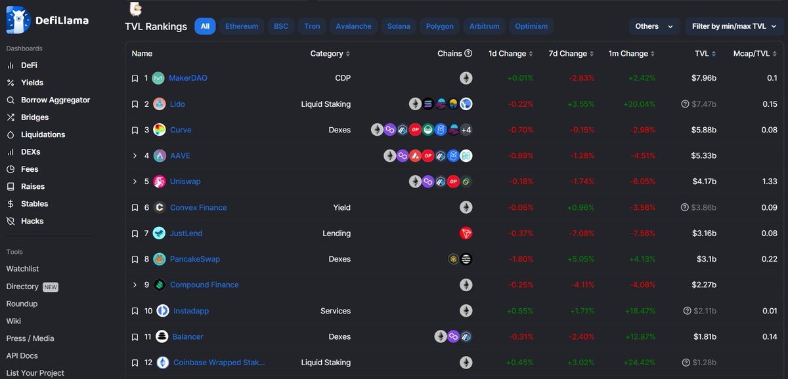The image size is (788, 379).
Task: Bookmark Lido row
Action: point(135,104)
